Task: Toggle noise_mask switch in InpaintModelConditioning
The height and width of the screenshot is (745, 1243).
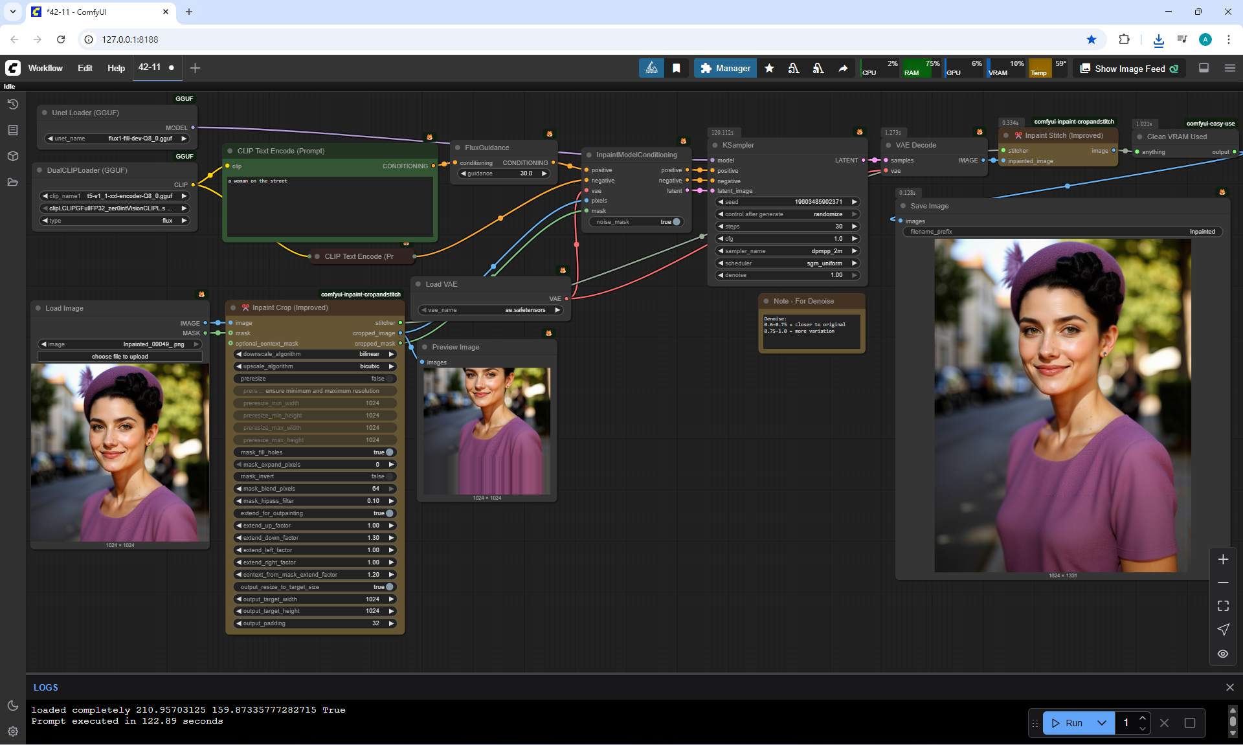Action: tap(676, 222)
